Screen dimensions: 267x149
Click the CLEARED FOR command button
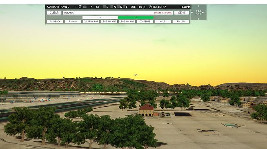[x=91, y=22]
